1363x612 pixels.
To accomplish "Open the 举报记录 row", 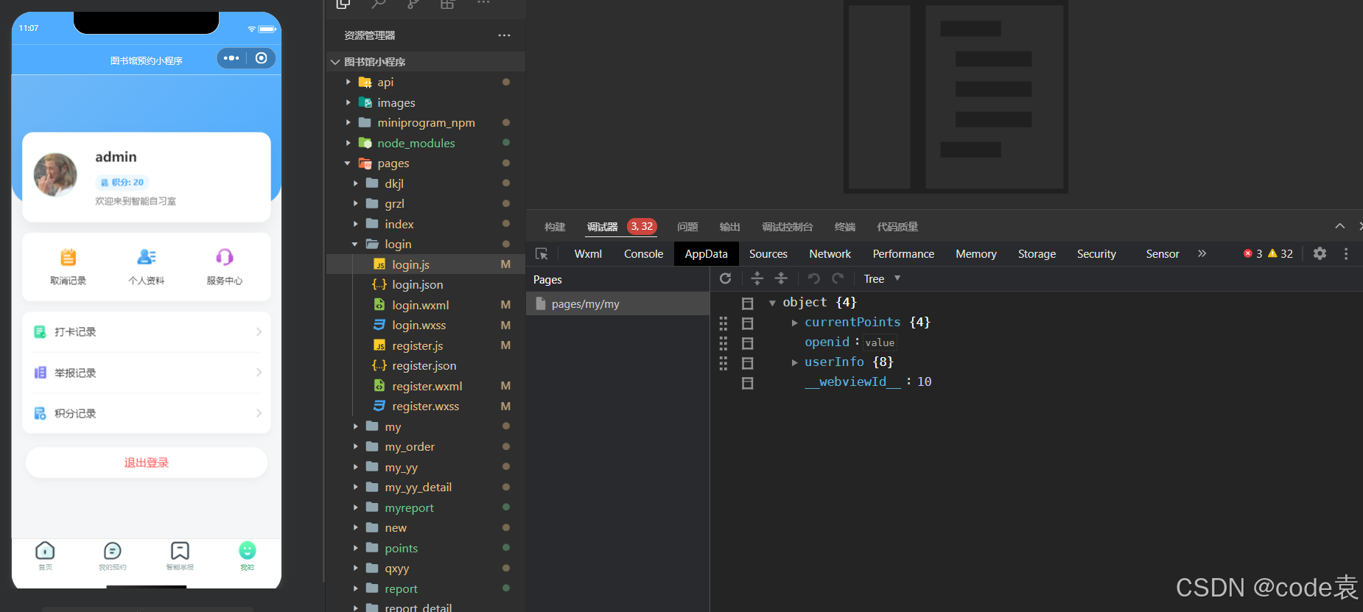I will click(x=147, y=373).
